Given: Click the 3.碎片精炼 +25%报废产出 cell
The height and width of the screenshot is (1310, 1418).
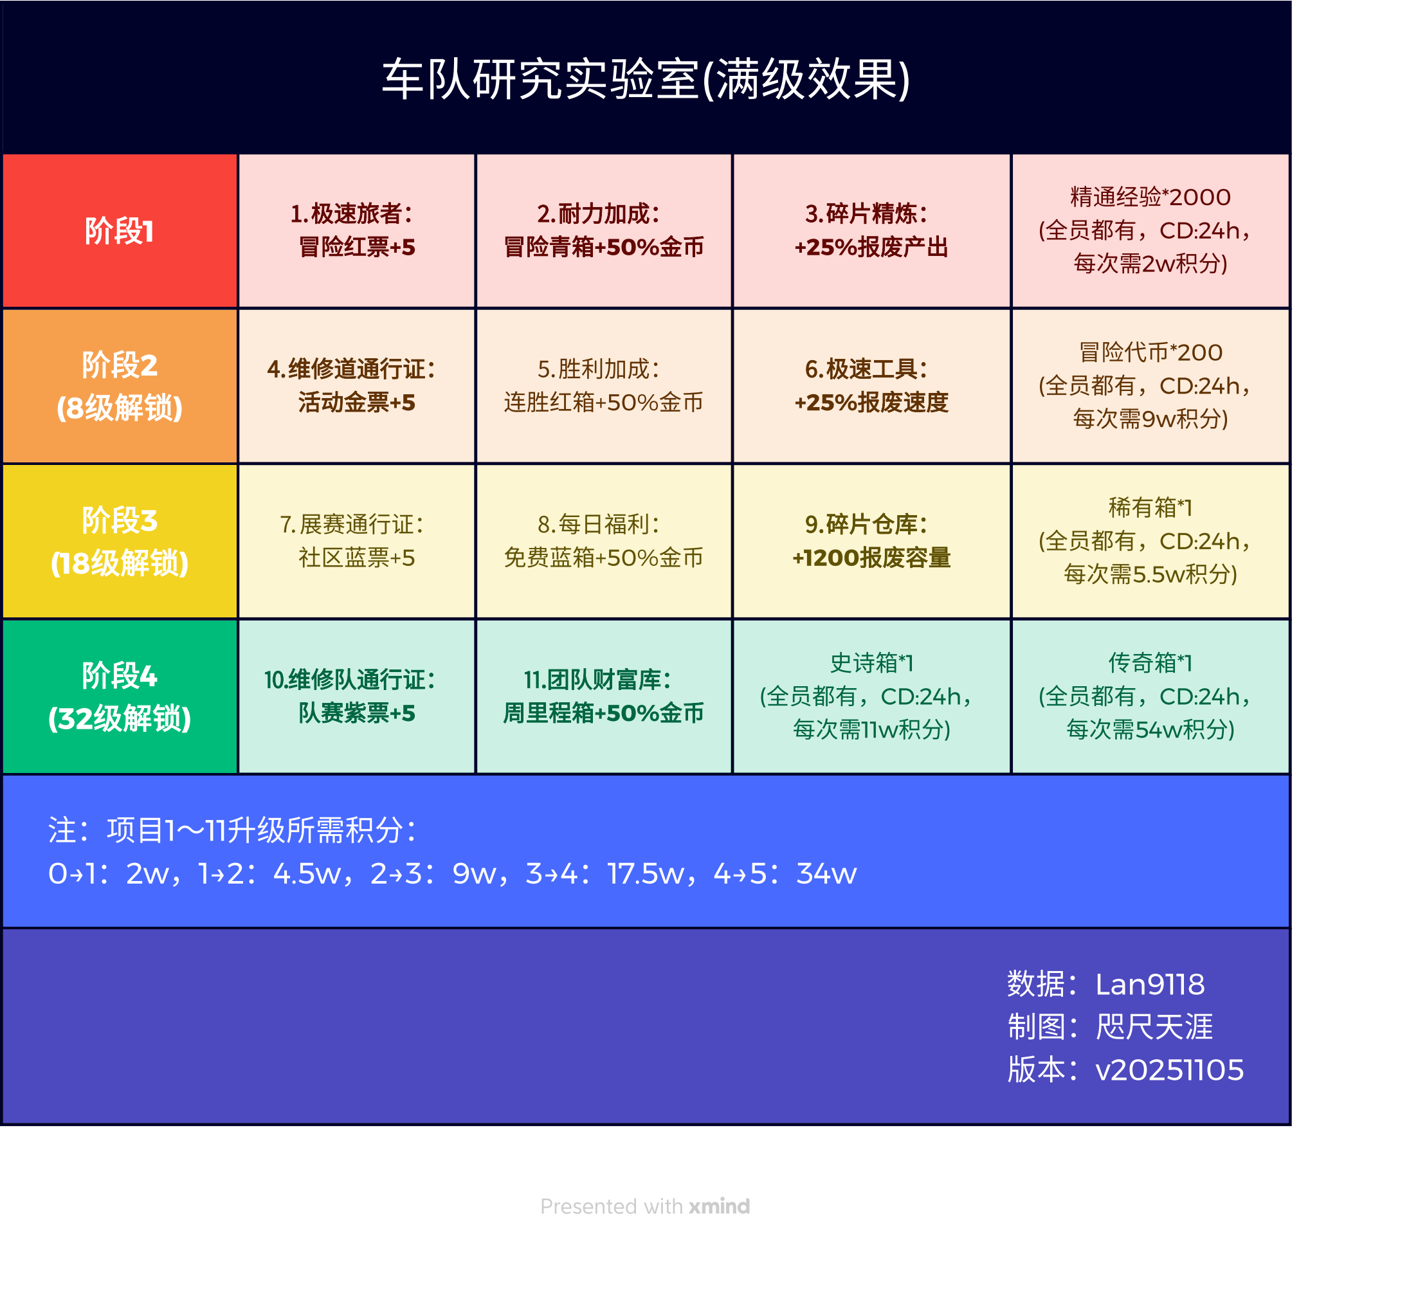Looking at the screenshot, I should pos(871,231).
